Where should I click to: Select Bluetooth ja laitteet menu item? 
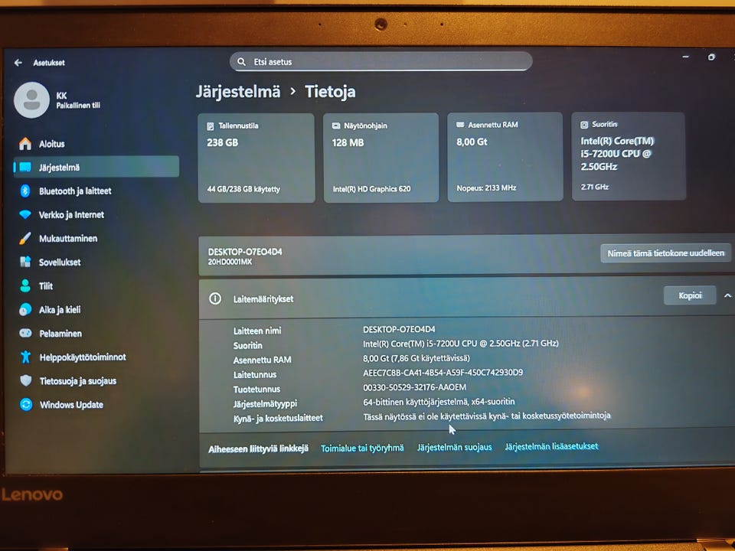[x=96, y=191]
